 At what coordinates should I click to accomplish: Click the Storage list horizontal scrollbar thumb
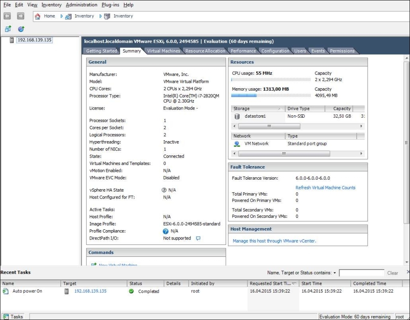click(x=269, y=126)
